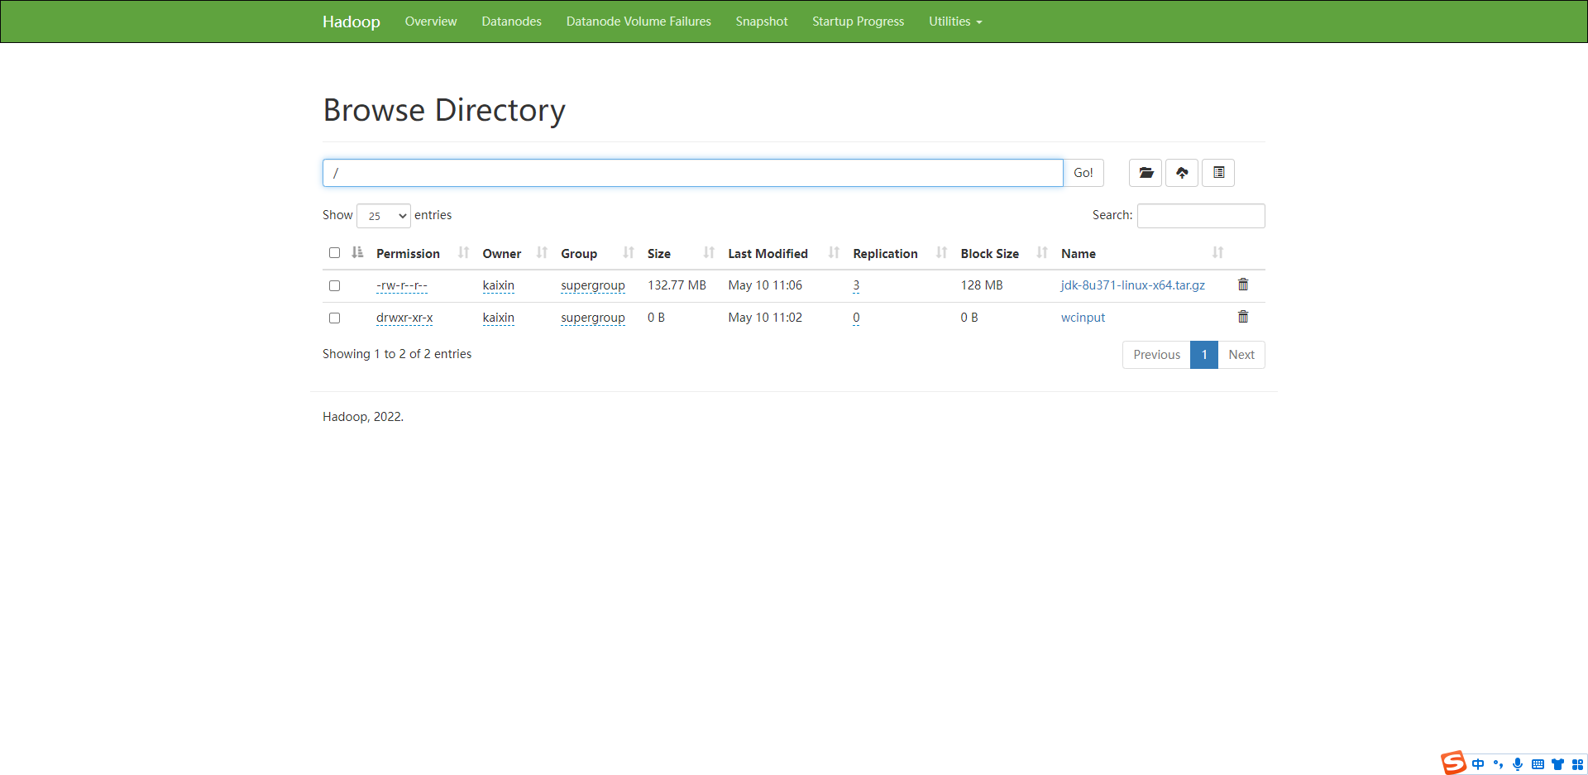Sort table by Permission column arrows
Screen dimensions: 1588x775
point(463,252)
